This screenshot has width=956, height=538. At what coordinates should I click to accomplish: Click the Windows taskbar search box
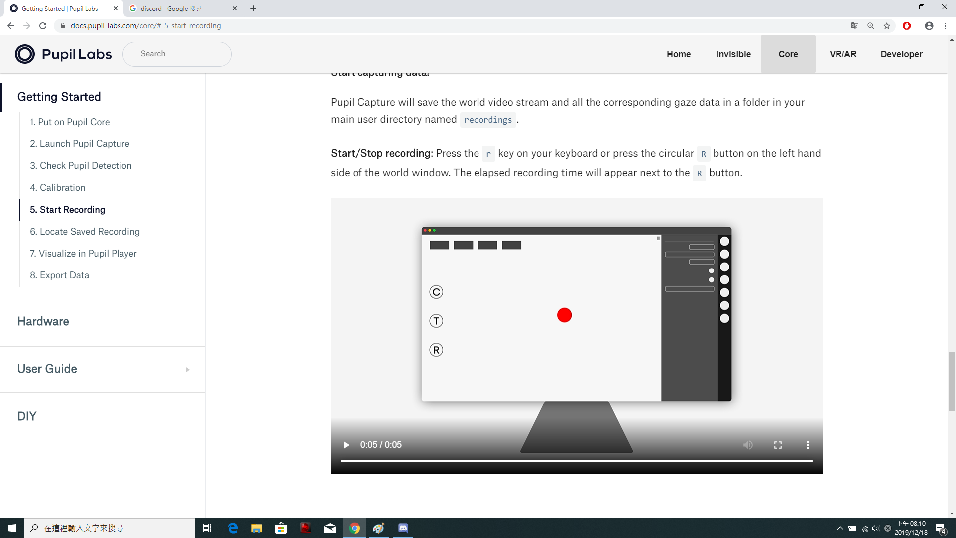[110, 528]
